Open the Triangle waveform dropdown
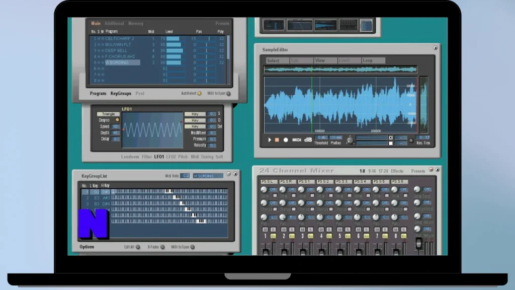The height and width of the screenshot is (290, 515). coord(109,114)
